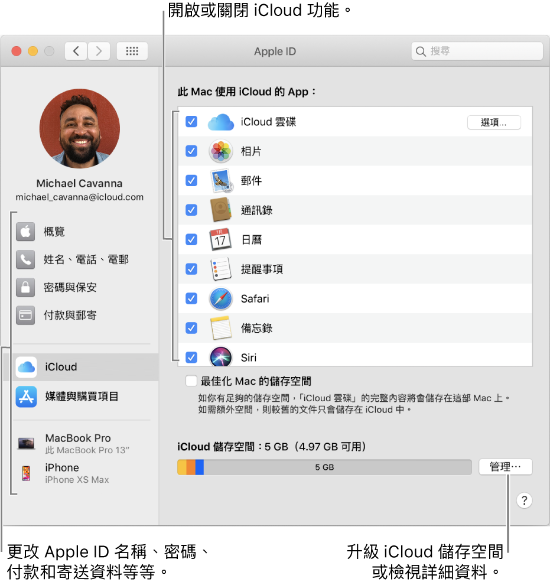Click the 管理… storage button
550x585 pixels.
(505, 467)
